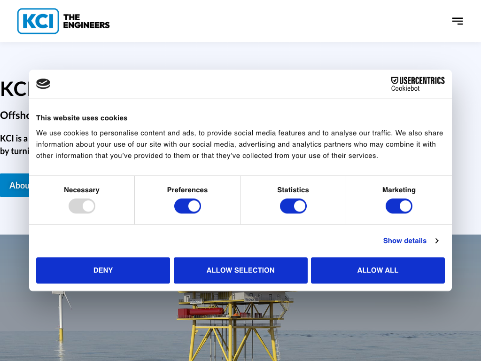Click the KCI logo emblem
Screen dimensions: 481x361
click(38, 21)
